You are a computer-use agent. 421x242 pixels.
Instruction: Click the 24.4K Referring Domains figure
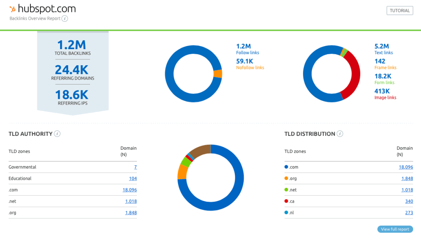pos(73,70)
